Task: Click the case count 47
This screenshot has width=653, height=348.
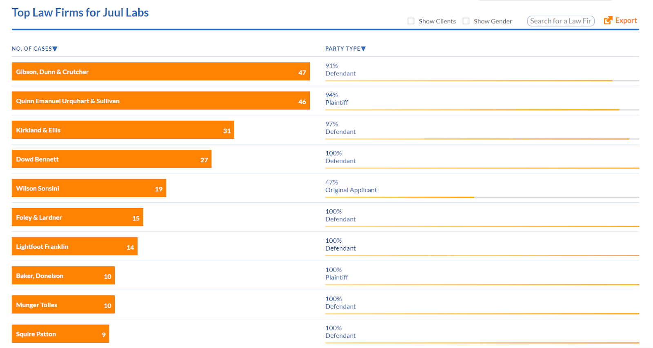Action: point(302,73)
